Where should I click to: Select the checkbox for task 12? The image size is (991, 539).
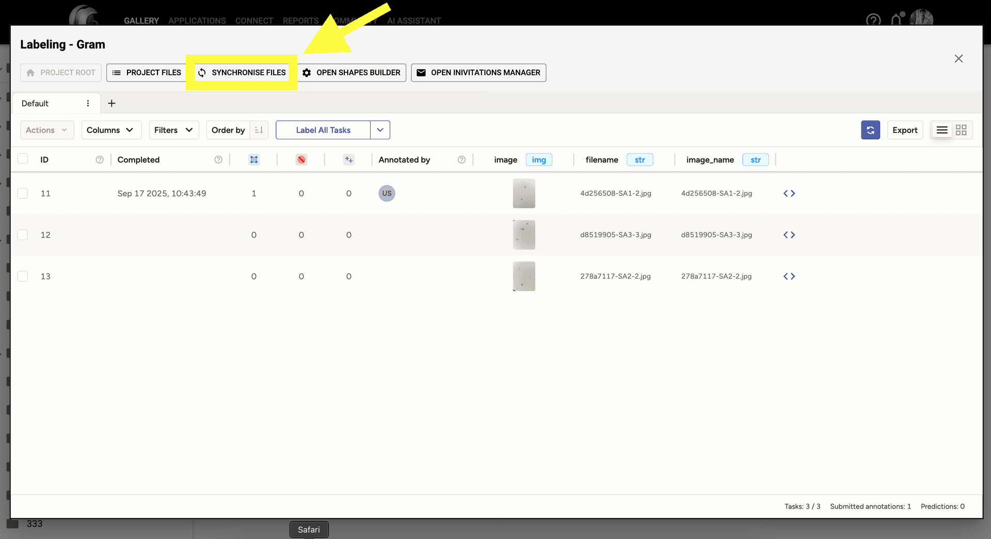pos(23,235)
